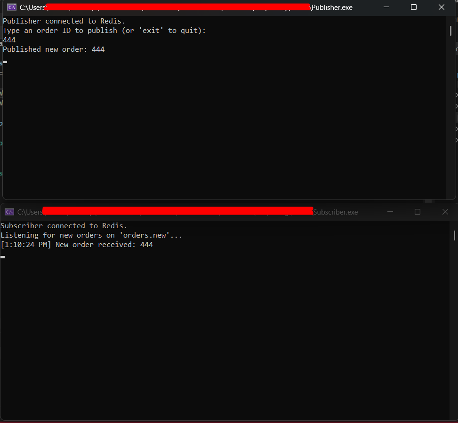Click 'Published new order: 444' line

(x=54, y=49)
